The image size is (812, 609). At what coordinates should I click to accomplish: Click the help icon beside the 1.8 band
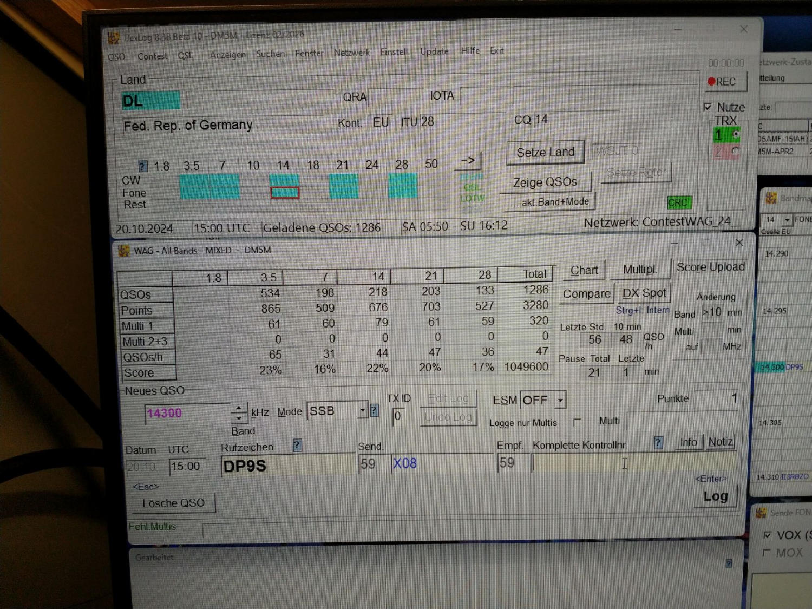[x=142, y=166]
